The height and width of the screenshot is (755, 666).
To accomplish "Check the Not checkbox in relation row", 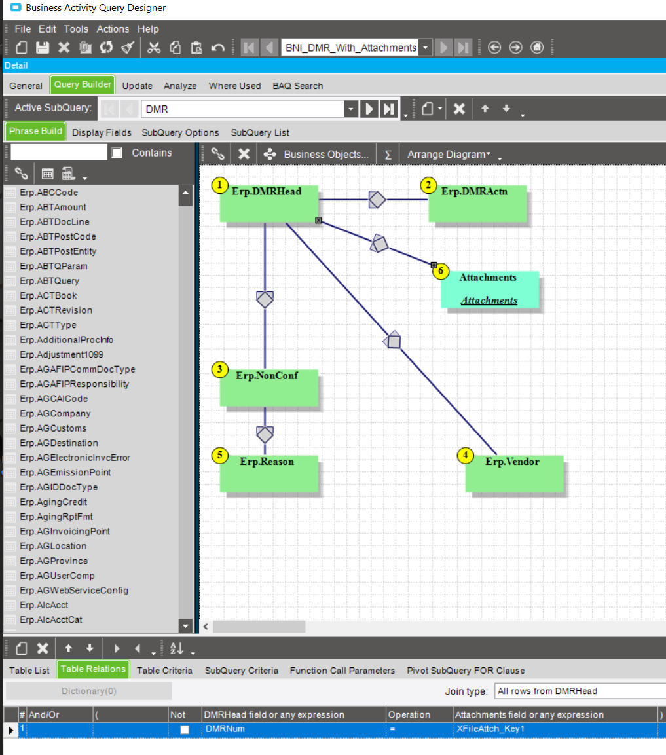I will tap(185, 729).
